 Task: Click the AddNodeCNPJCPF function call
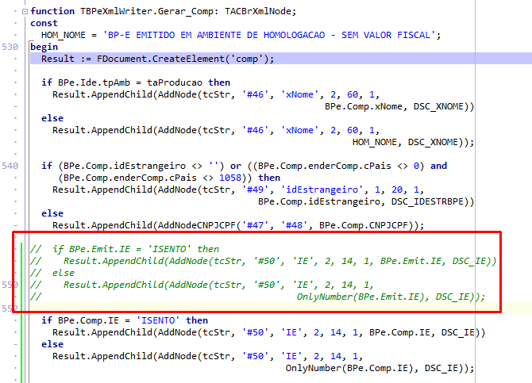click(196, 225)
